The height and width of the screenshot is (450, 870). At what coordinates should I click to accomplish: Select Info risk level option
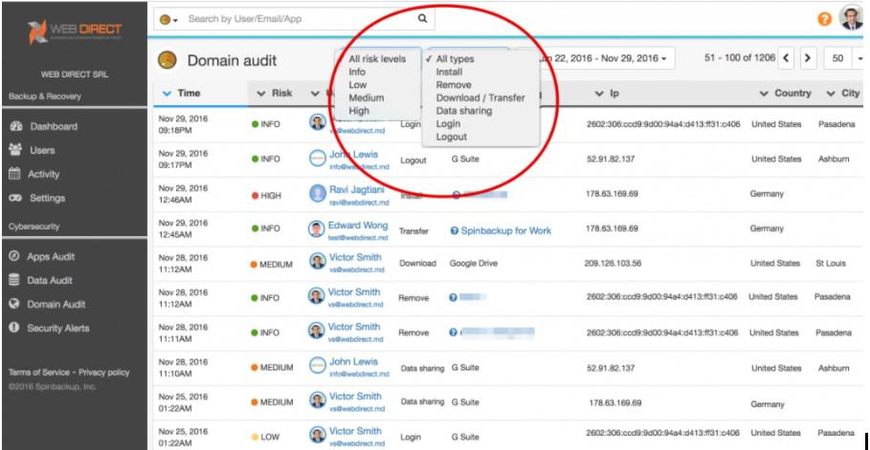click(x=357, y=72)
